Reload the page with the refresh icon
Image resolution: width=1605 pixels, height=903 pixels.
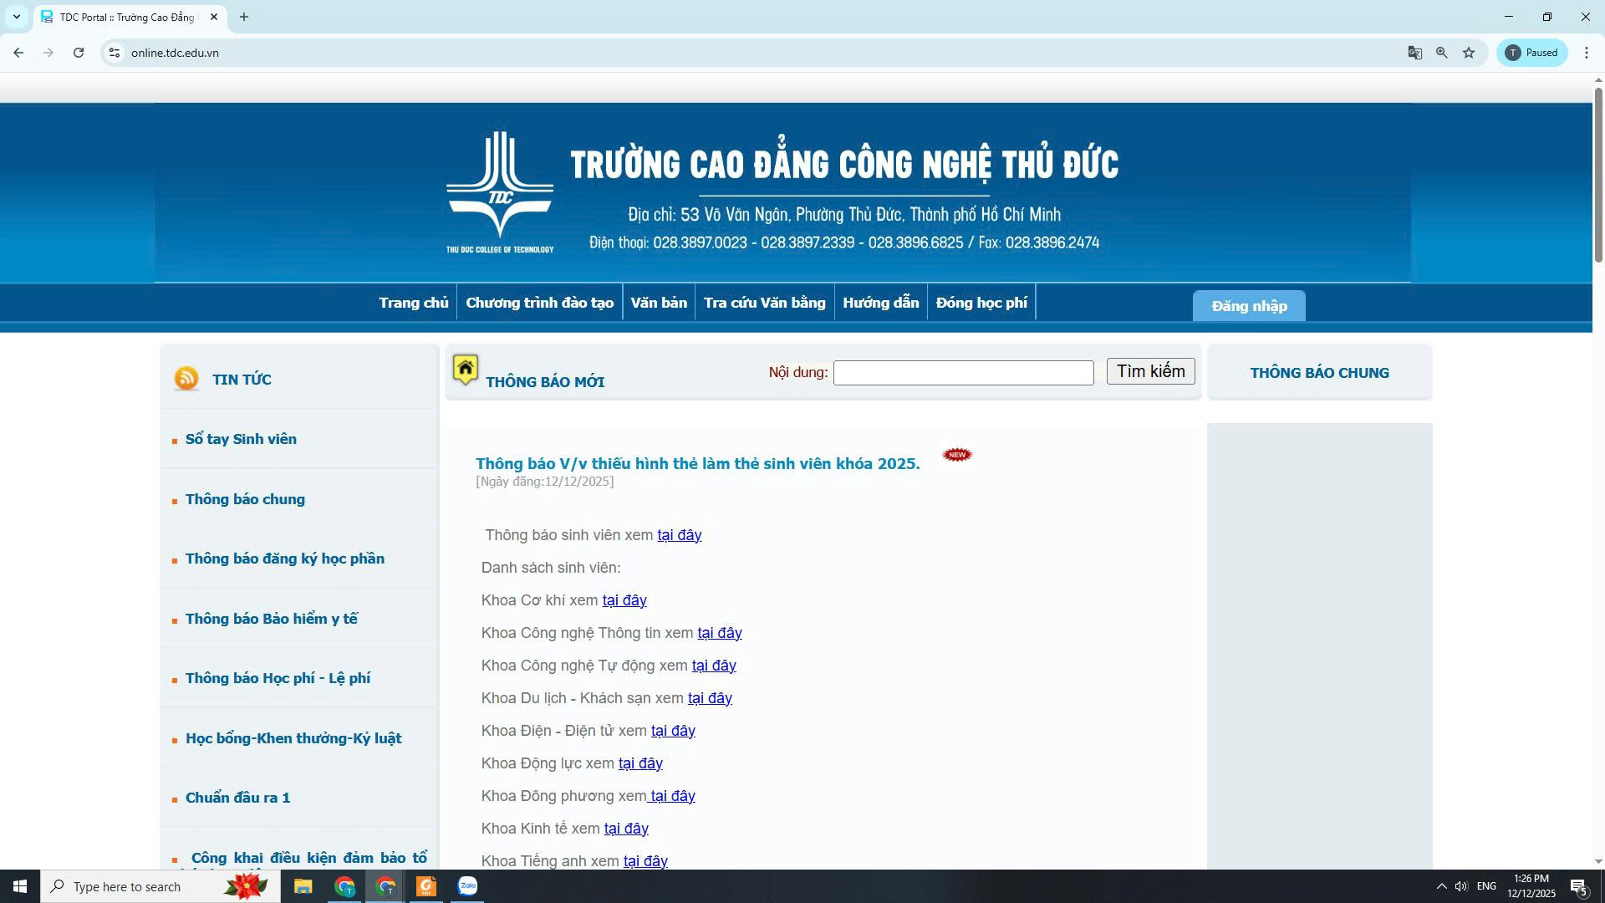point(79,53)
